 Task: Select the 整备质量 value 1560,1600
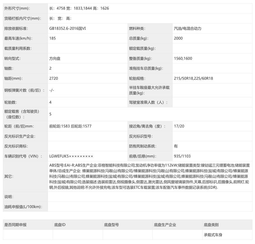pyautogui.click(x=183, y=58)
